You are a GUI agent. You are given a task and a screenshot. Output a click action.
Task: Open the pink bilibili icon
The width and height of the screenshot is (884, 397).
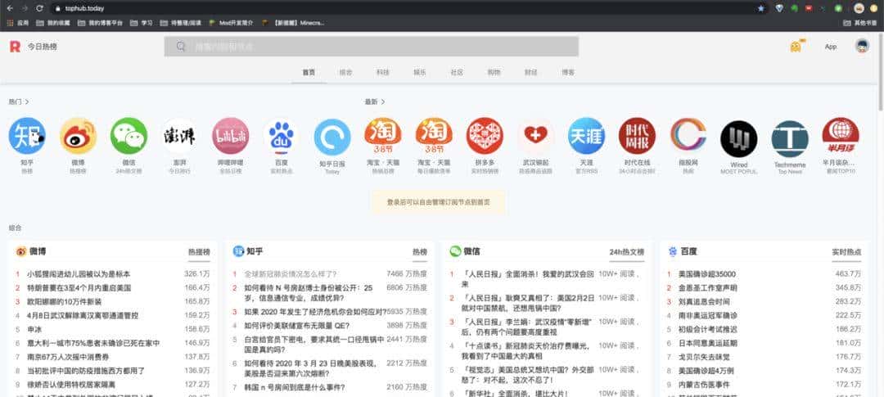(x=231, y=136)
